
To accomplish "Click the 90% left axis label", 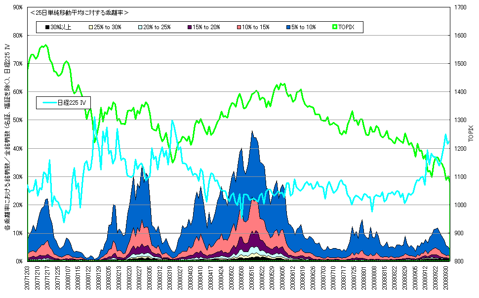I will 18,7.
